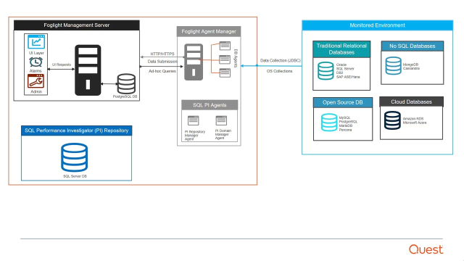464x261 pixels.
Task: Click the PI Repository Manager Agent icon
Action: 194,121
